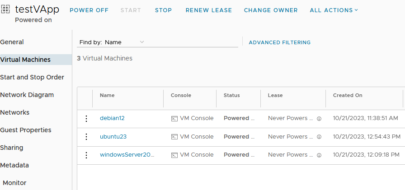This screenshot has height=190, width=405.
Task: Open Advanced Filtering link
Action: click(x=279, y=42)
